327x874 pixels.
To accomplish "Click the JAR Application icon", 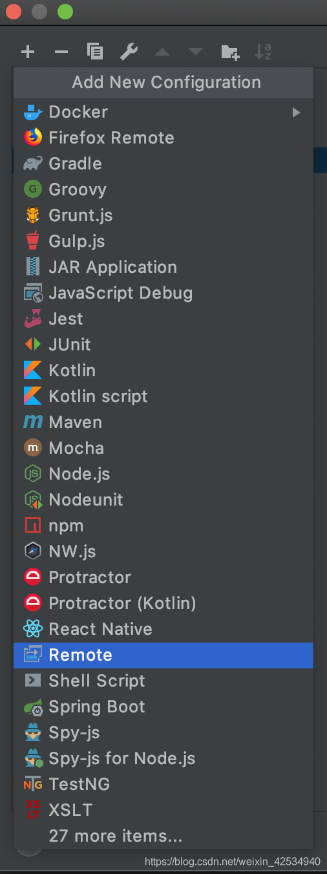I will (x=33, y=267).
